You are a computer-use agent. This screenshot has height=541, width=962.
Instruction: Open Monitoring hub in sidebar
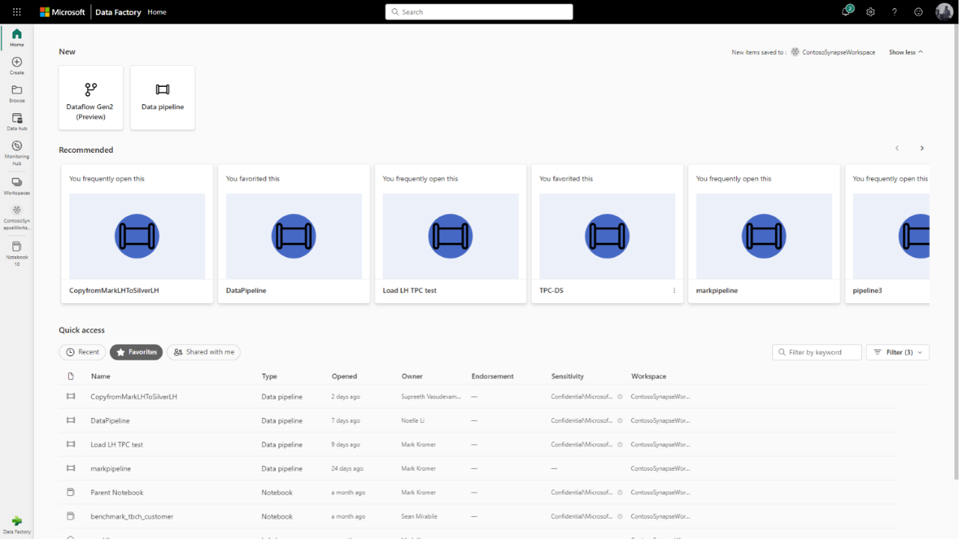coord(17,153)
